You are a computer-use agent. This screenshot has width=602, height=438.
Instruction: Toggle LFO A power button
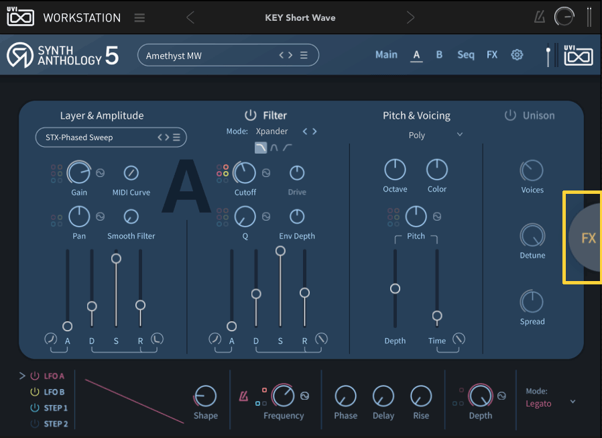click(35, 376)
